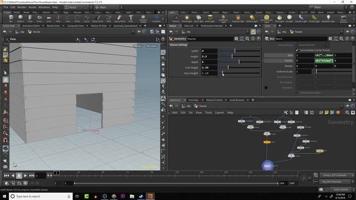Select the Volume Light shelf tool
Image resolution: width=356 pixels, height=200 pixels.
[238, 18]
